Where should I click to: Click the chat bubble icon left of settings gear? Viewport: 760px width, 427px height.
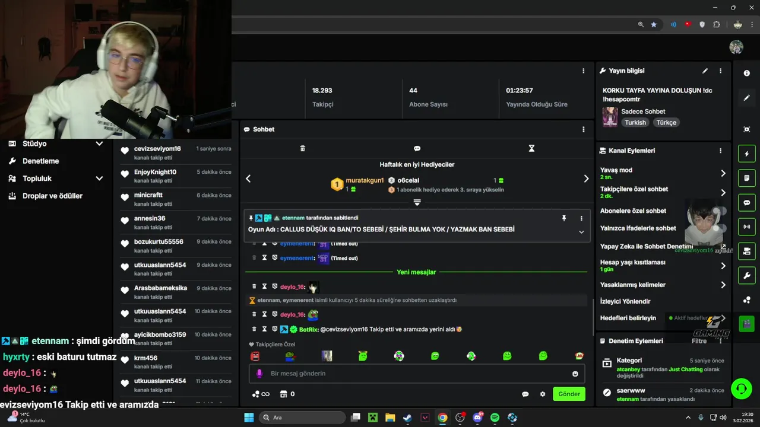click(525, 394)
